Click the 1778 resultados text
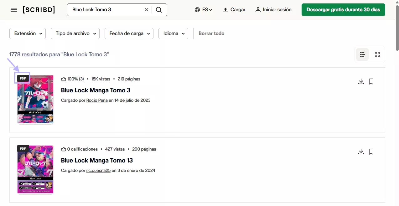Screen dimensions: 399x206 point(59,54)
